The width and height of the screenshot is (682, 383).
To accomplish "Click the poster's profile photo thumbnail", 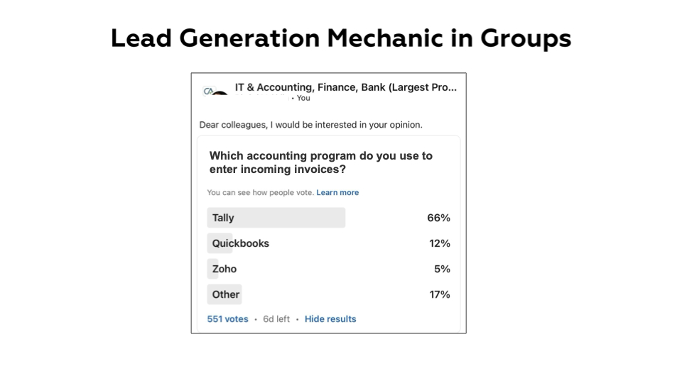I will click(x=220, y=93).
